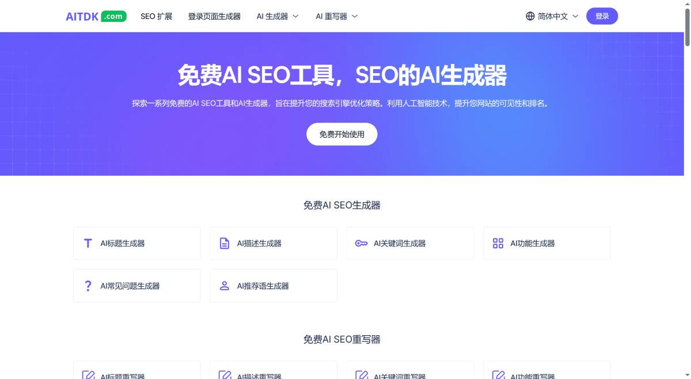
Task: Open the SEO 扩展 menu item
Action: tap(157, 16)
